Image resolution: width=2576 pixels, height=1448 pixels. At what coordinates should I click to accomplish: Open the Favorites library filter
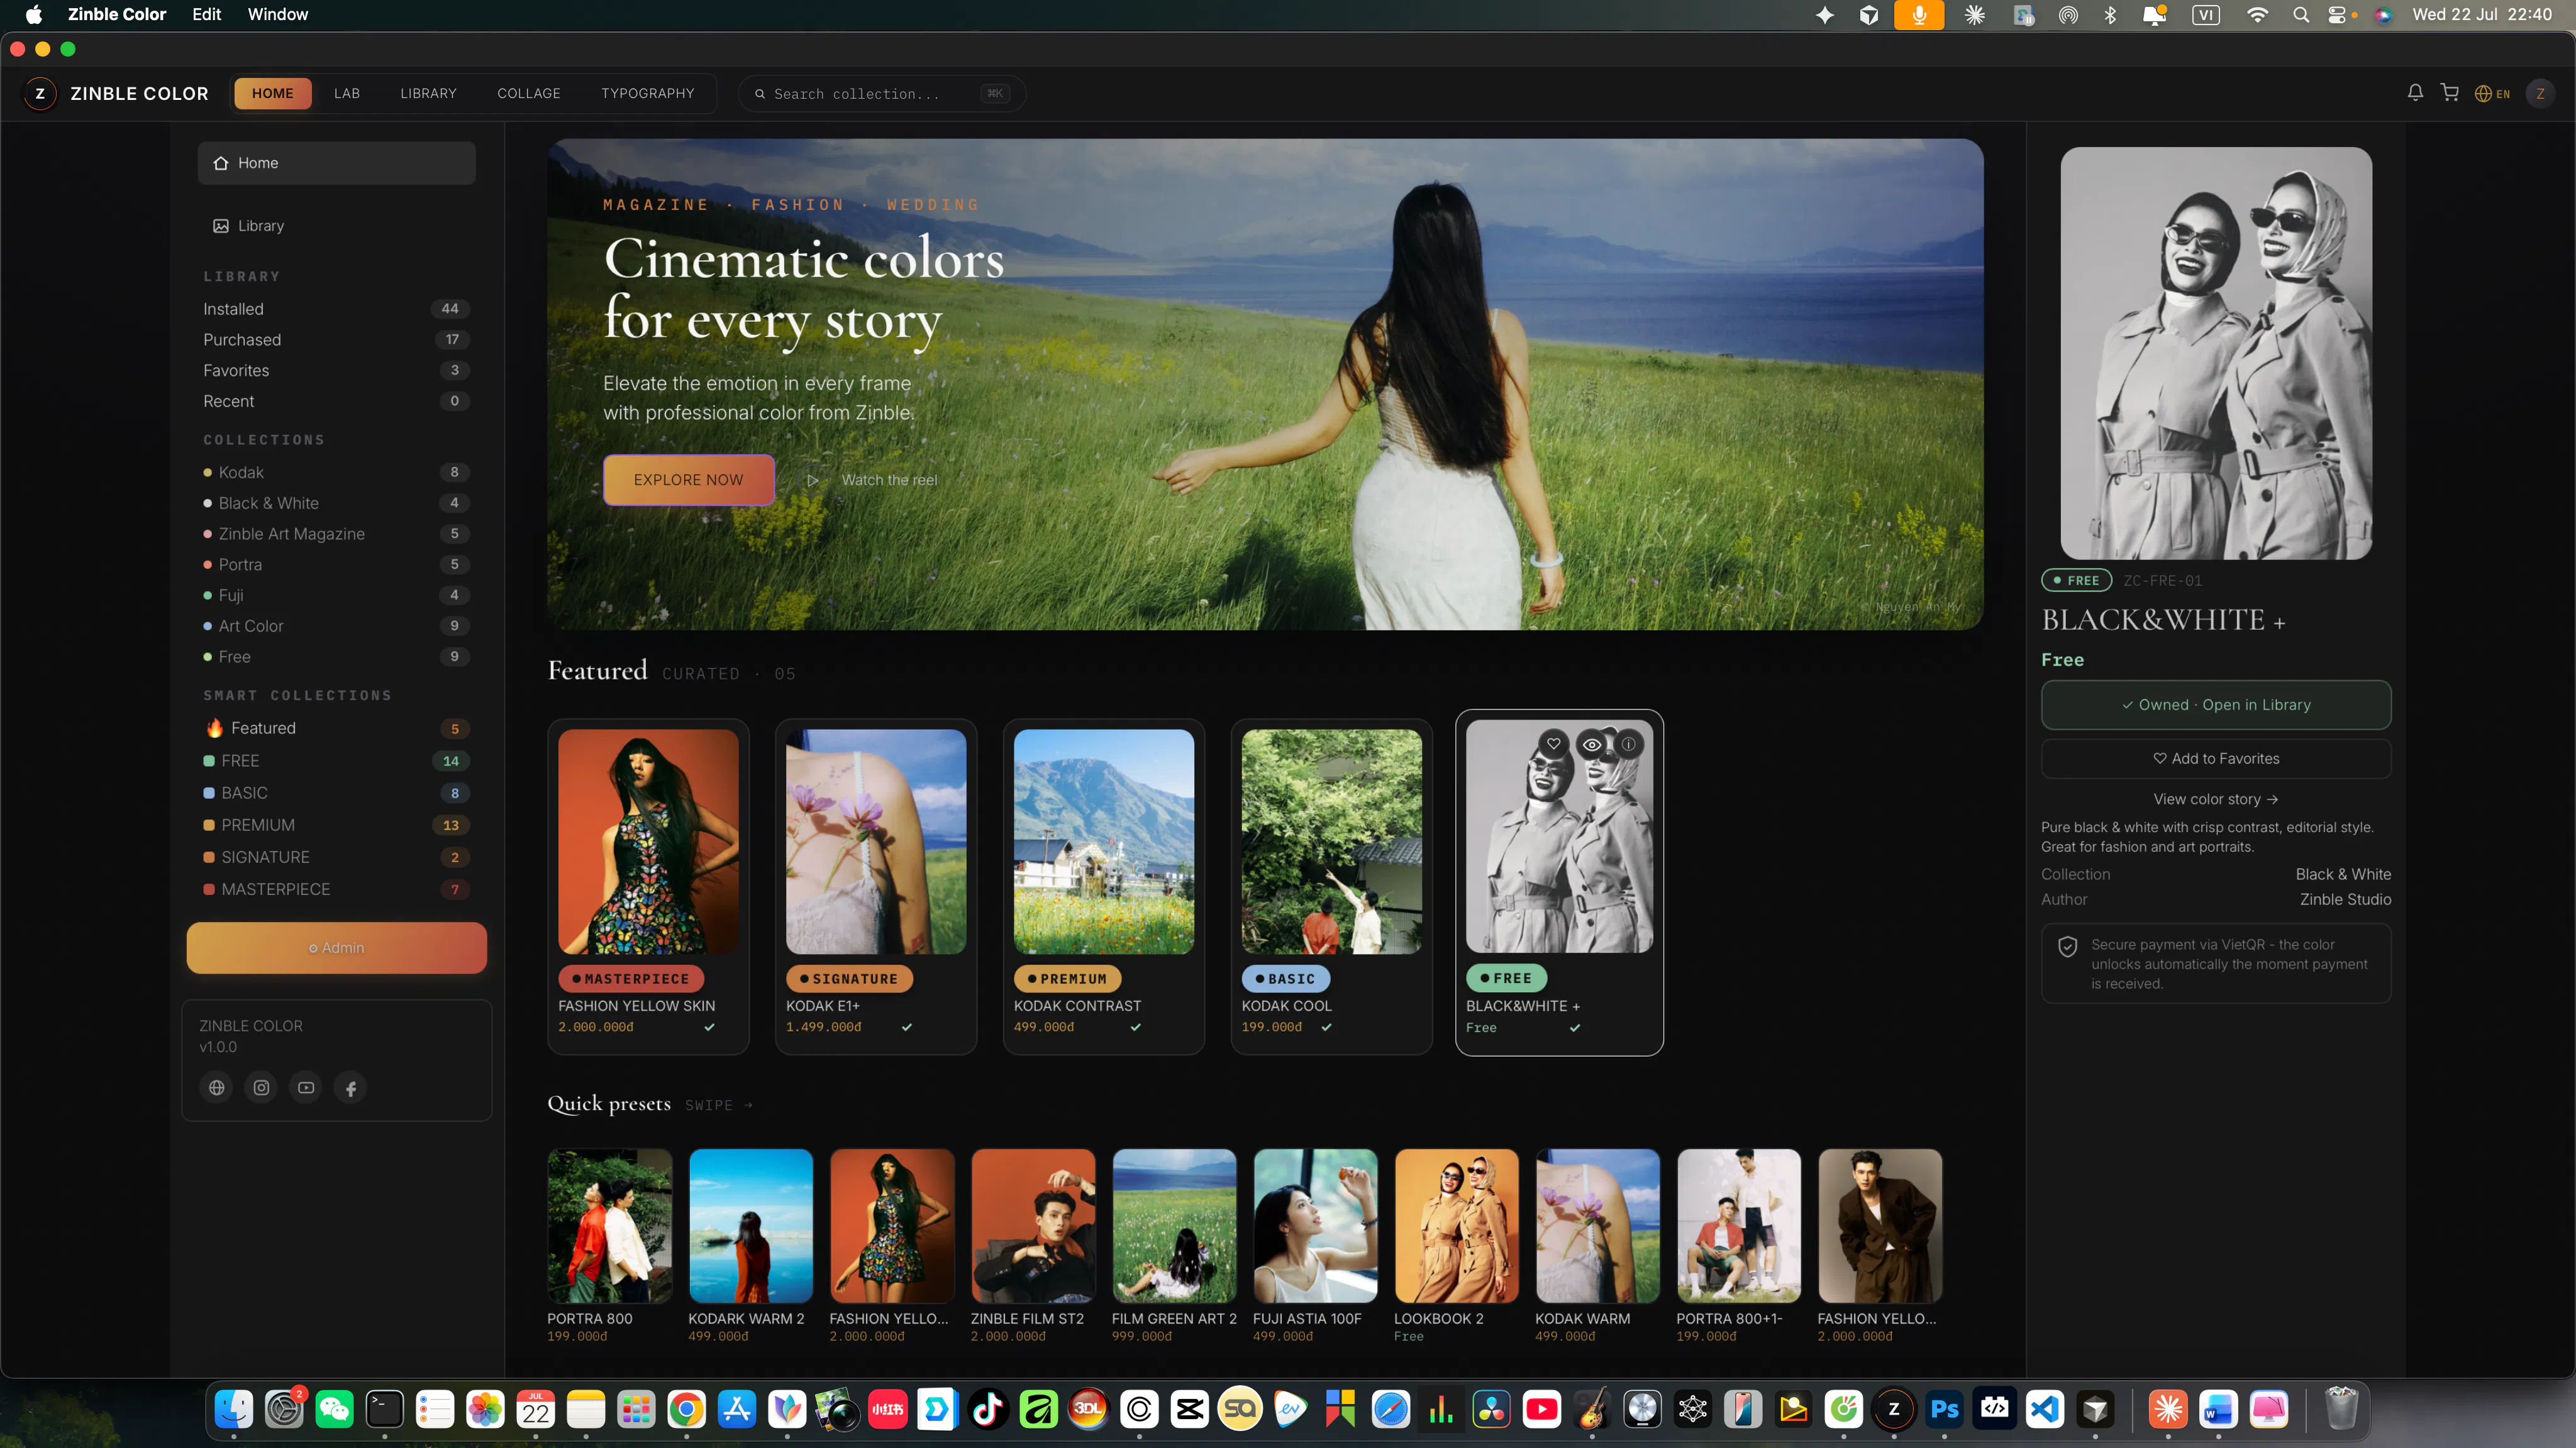click(x=336, y=371)
